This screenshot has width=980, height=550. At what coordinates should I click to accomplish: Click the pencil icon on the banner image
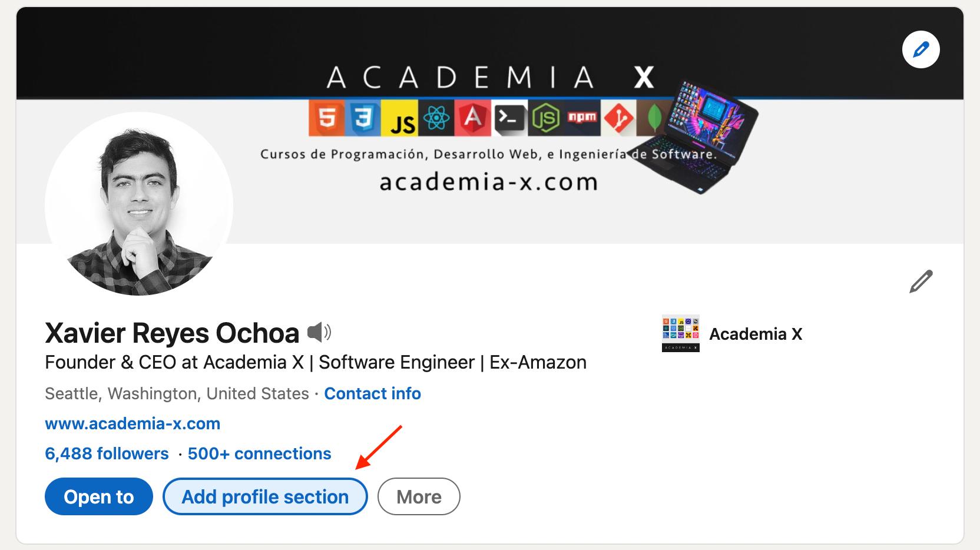921,50
